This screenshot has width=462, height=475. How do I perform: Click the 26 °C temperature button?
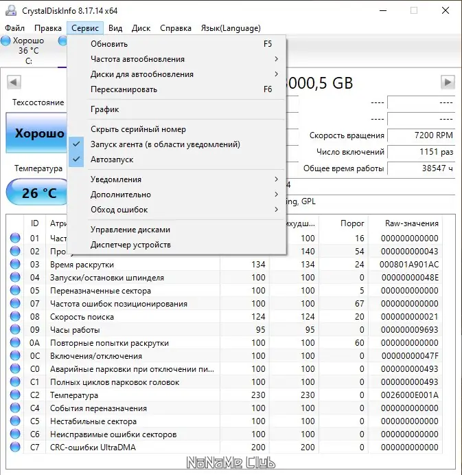click(x=34, y=192)
